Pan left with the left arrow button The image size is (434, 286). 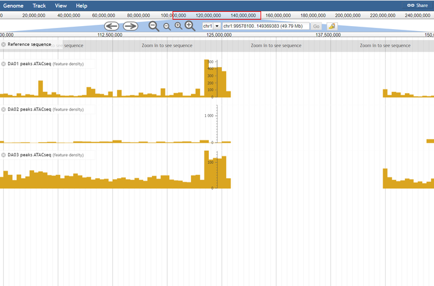point(112,26)
